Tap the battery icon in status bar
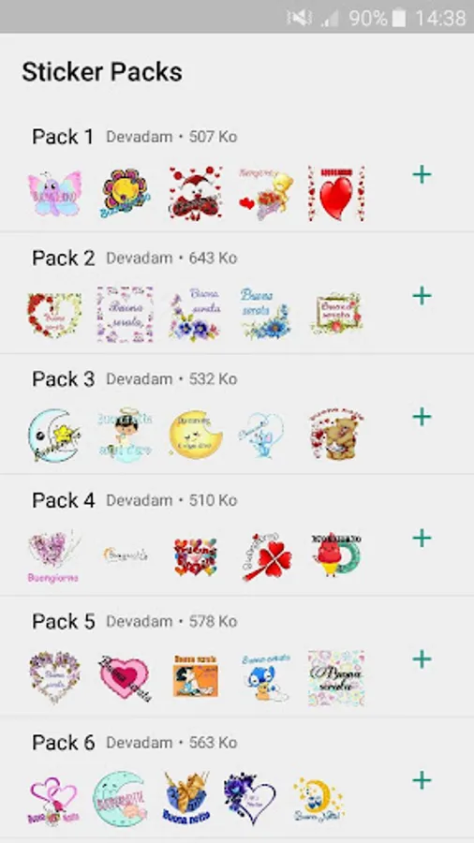This screenshot has height=843, width=474. click(x=399, y=19)
